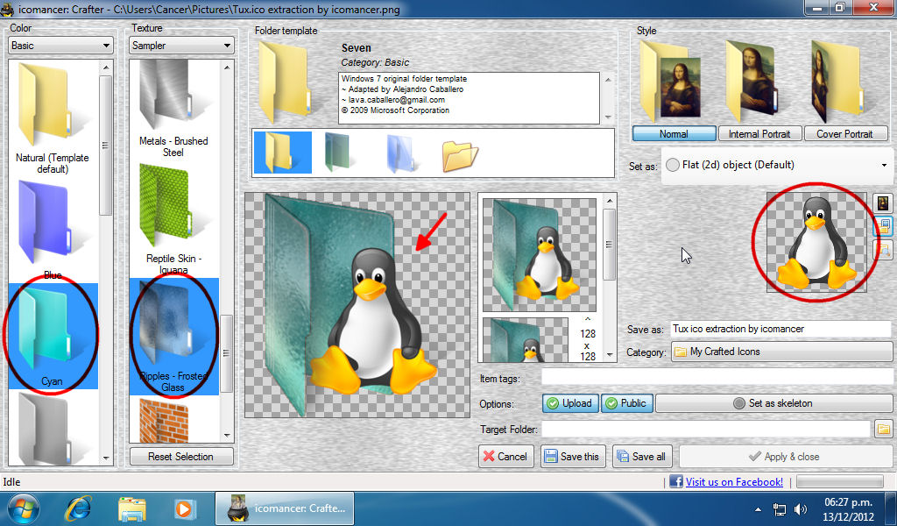The width and height of the screenshot is (897, 526).
Task: Select the Cyan color folder
Action: (x=53, y=336)
